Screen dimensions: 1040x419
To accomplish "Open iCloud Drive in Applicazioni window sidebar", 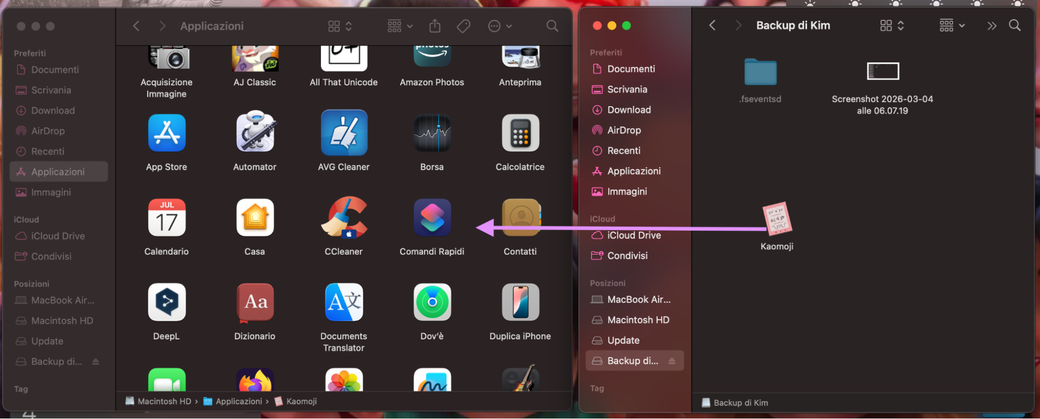I will pyautogui.click(x=59, y=236).
